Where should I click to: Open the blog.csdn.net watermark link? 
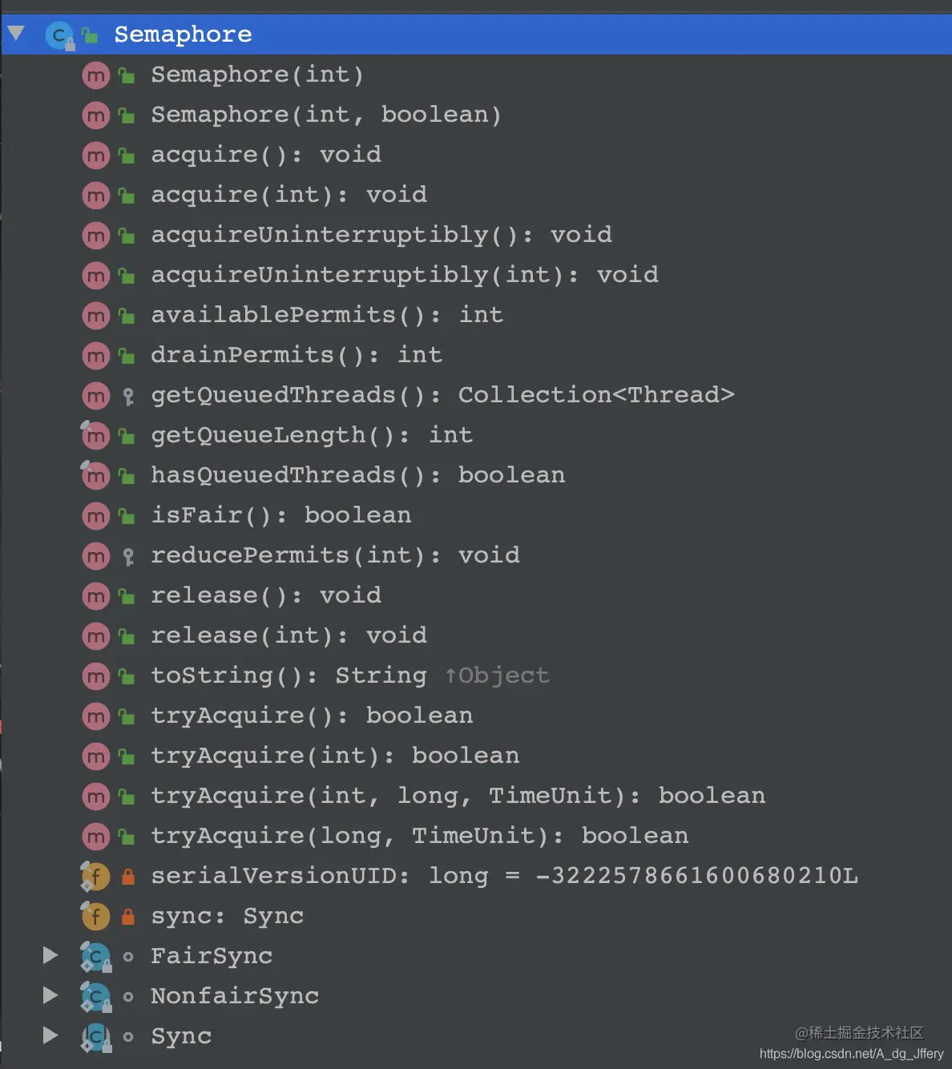click(851, 1054)
